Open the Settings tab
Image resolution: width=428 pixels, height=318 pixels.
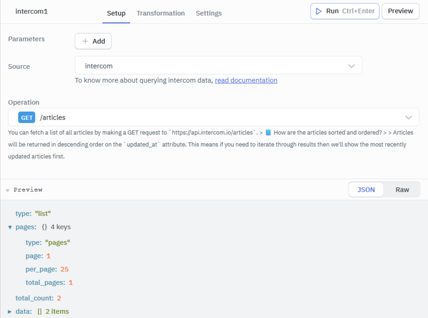click(x=208, y=13)
